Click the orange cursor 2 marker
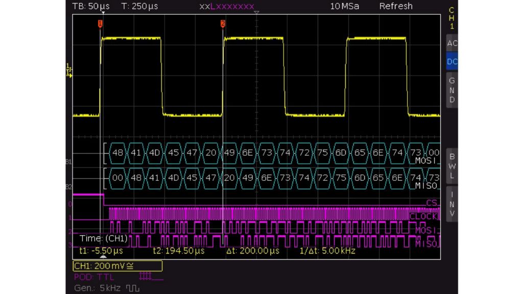Screen dimensions: 523x294 click(x=223, y=24)
